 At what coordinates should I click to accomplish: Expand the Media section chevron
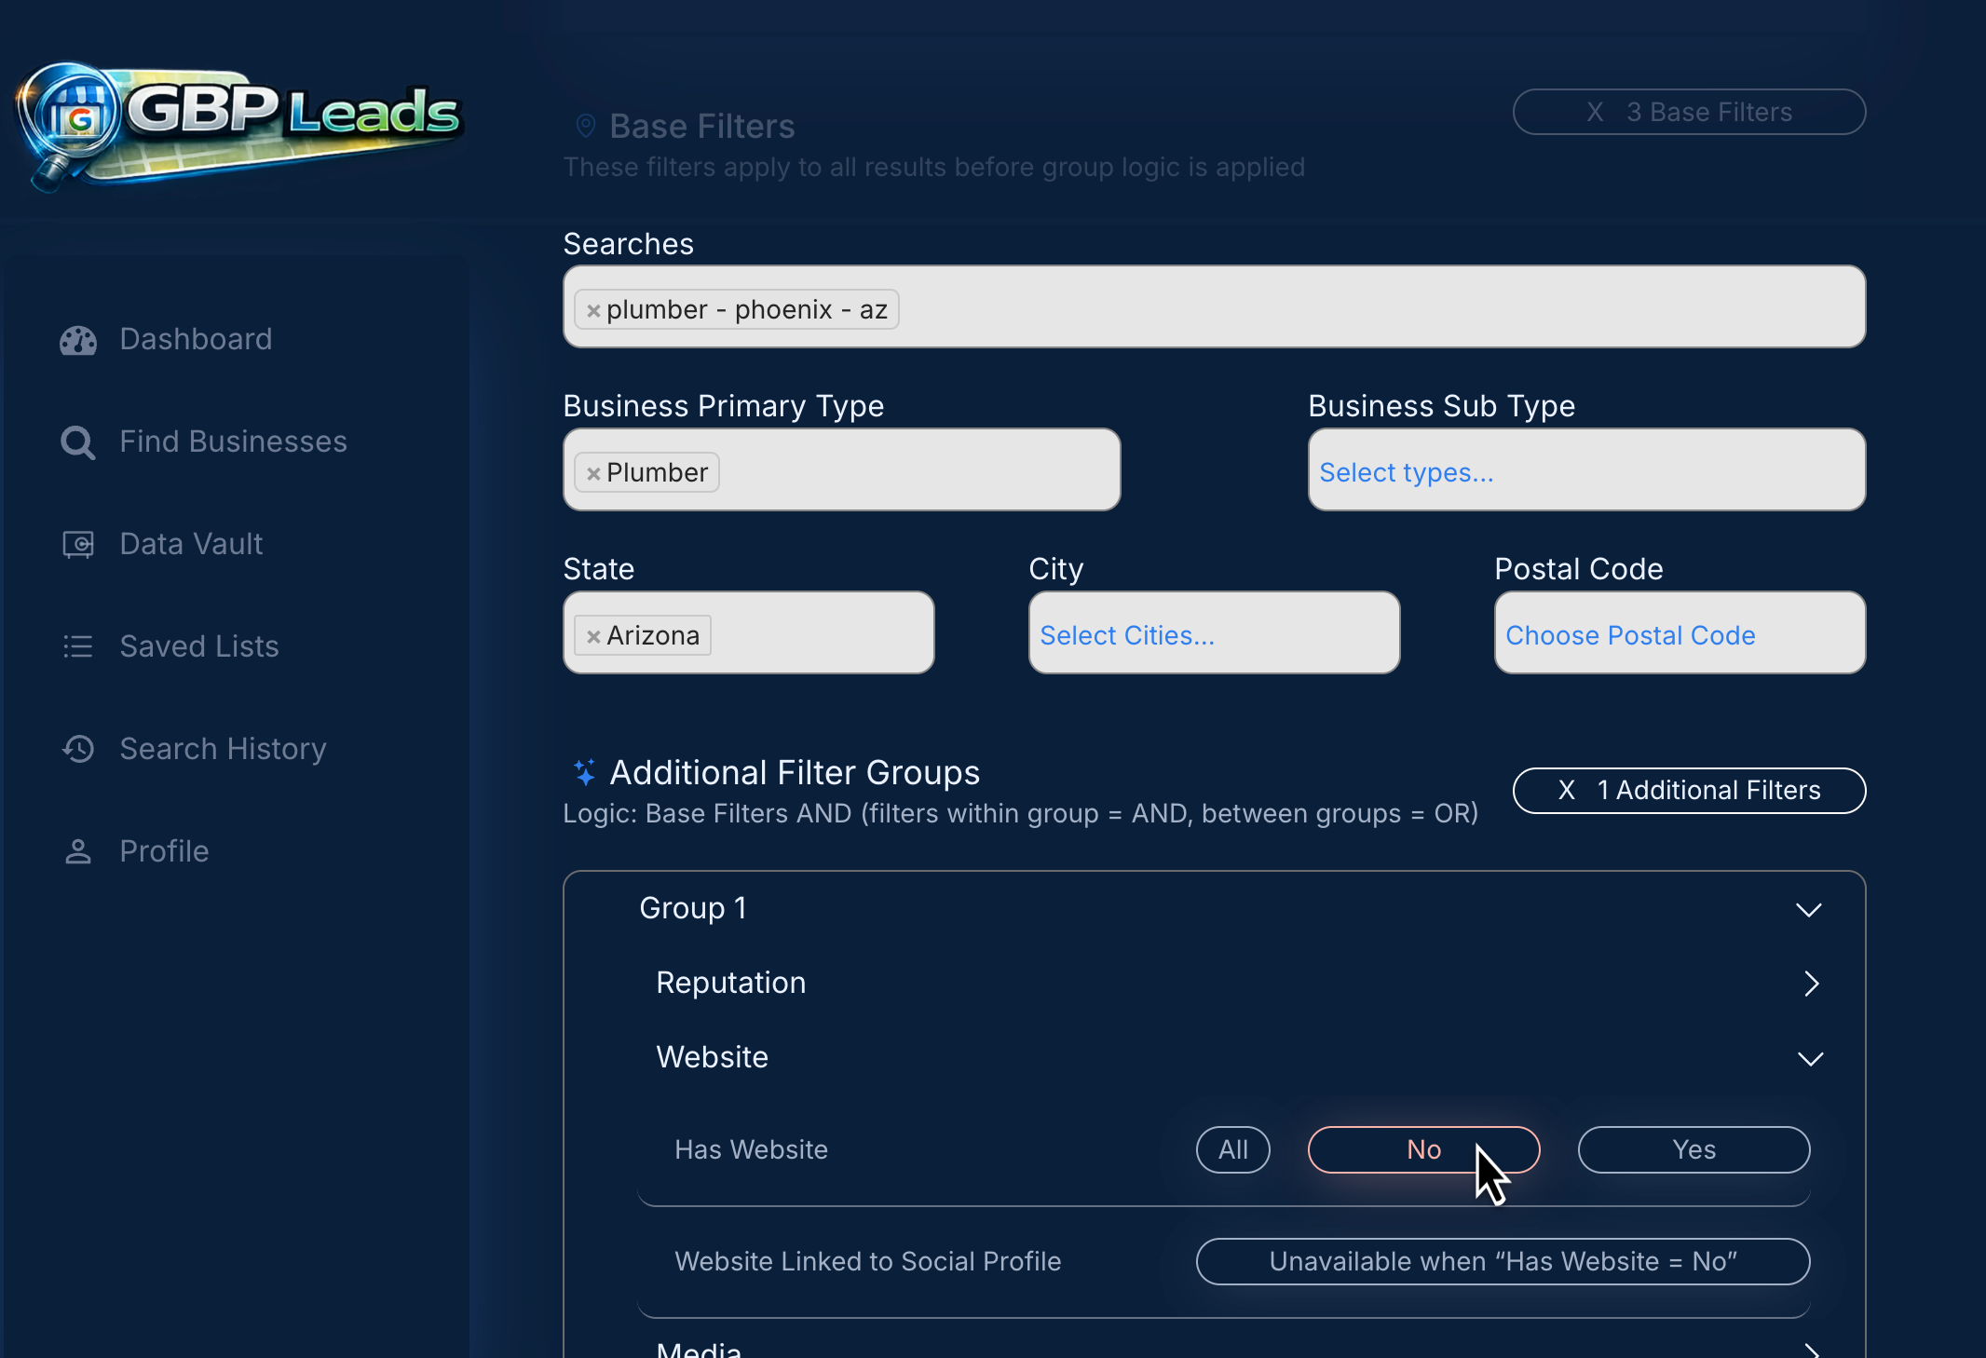(x=1811, y=1349)
